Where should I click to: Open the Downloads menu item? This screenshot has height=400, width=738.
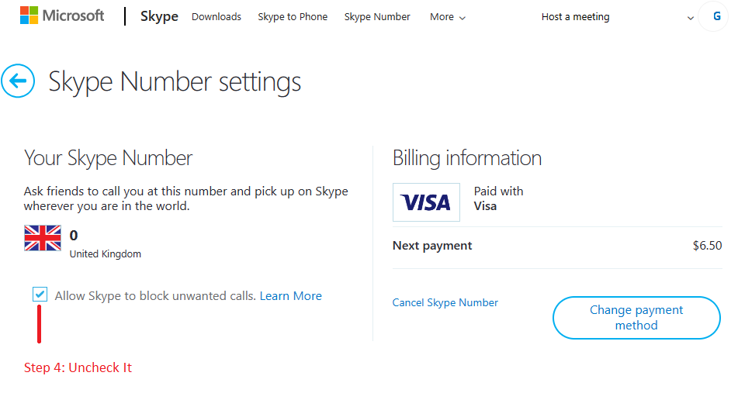point(217,17)
